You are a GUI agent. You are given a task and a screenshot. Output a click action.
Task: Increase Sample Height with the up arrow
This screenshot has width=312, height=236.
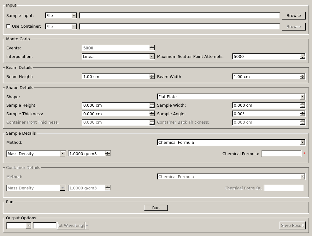[x=152, y=104]
